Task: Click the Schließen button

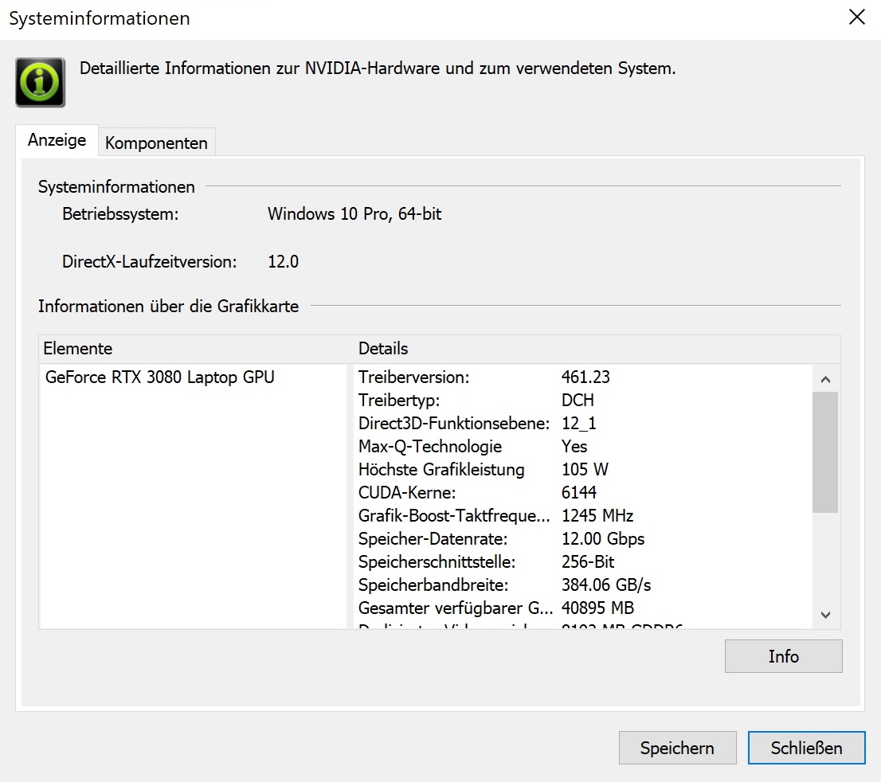Action: click(x=806, y=748)
